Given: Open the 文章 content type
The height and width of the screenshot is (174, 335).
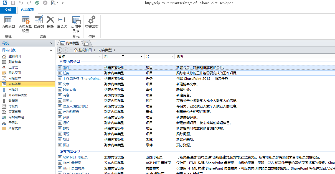Looking at the screenshot, I should [66, 84].
